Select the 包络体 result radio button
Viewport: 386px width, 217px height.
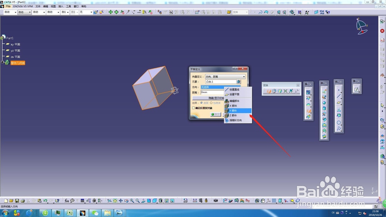[x=211, y=103]
